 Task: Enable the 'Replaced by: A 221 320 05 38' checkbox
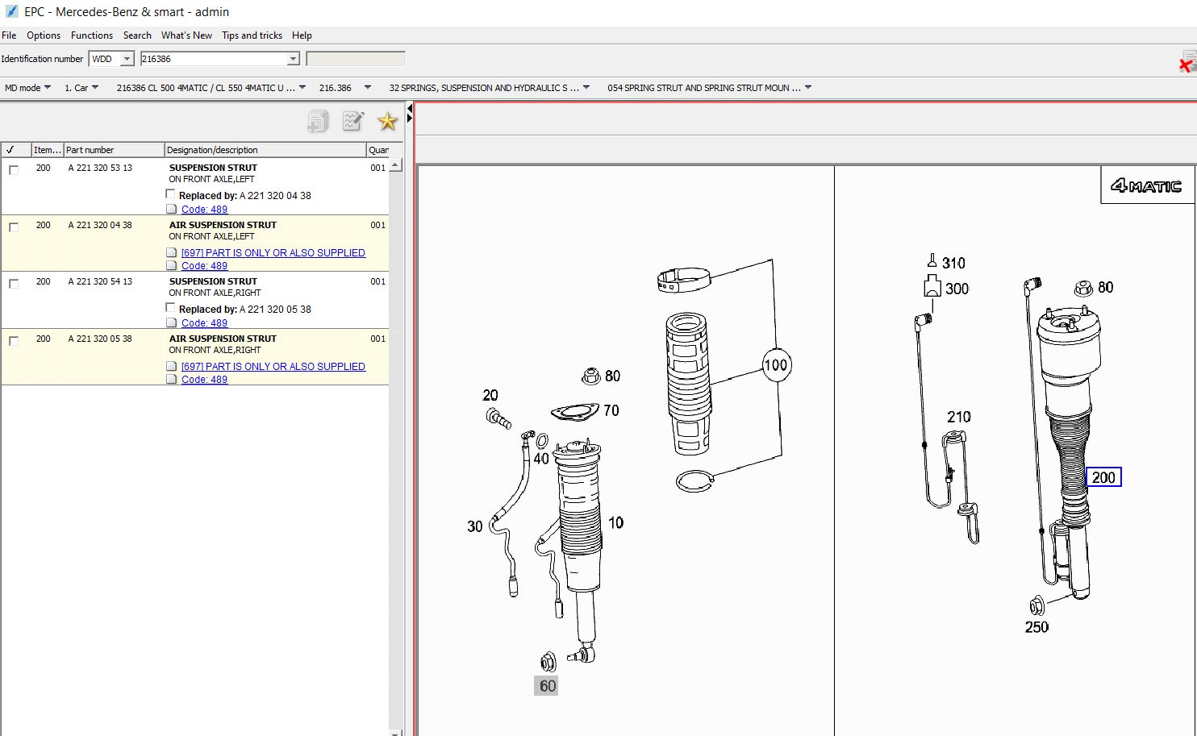tap(170, 308)
